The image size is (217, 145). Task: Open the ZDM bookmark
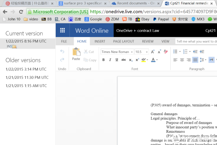[112, 19]
